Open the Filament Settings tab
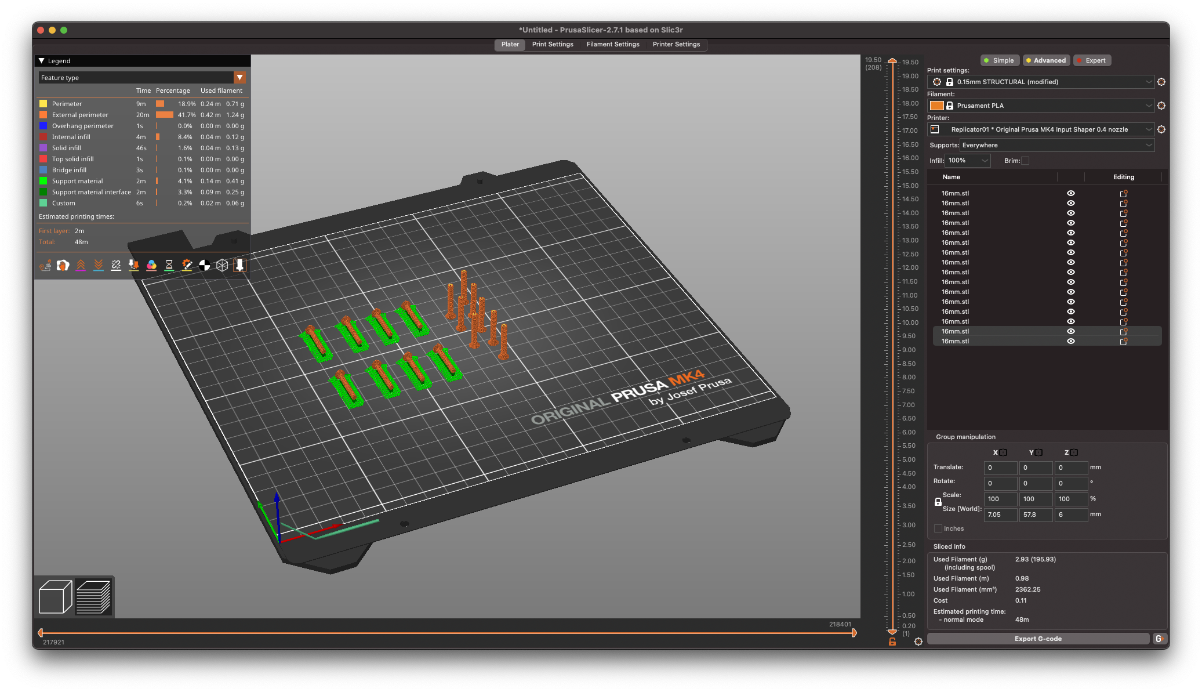 (x=612, y=45)
